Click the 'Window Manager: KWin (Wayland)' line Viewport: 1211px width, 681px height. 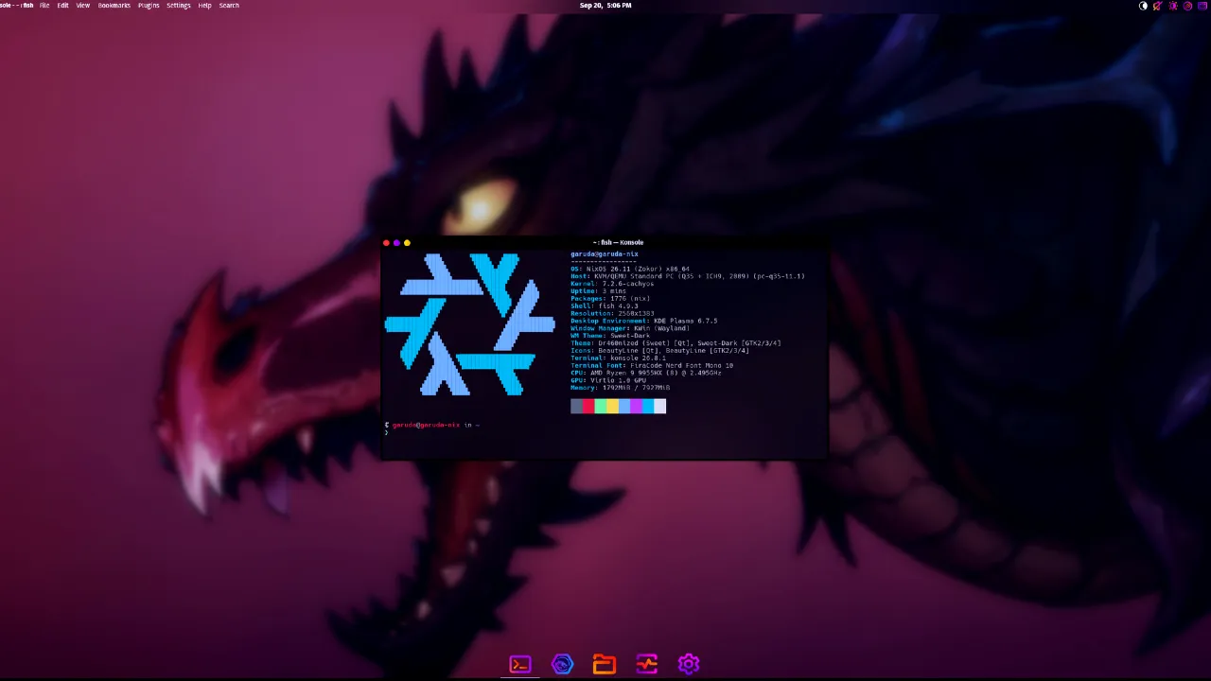pyautogui.click(x=630, y=328)
